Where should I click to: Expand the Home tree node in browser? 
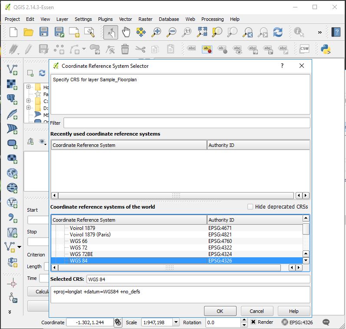(x=28, y=86)
